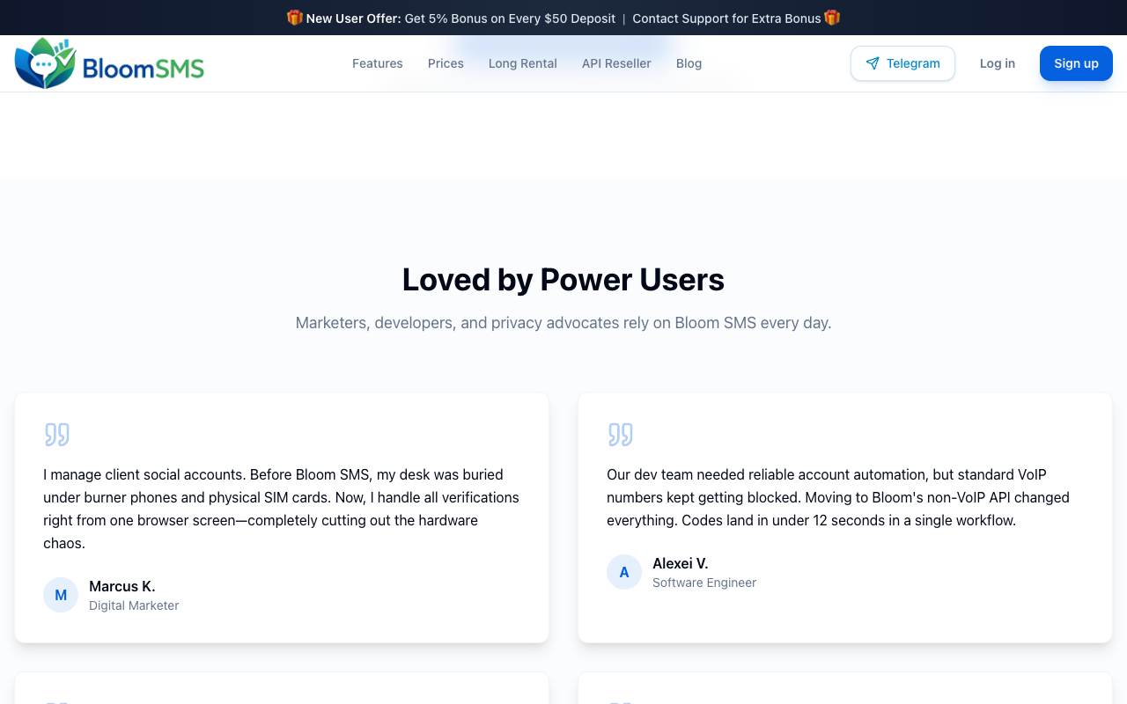
Task: Click the BloomSMS logo
Action: point(109,63)
